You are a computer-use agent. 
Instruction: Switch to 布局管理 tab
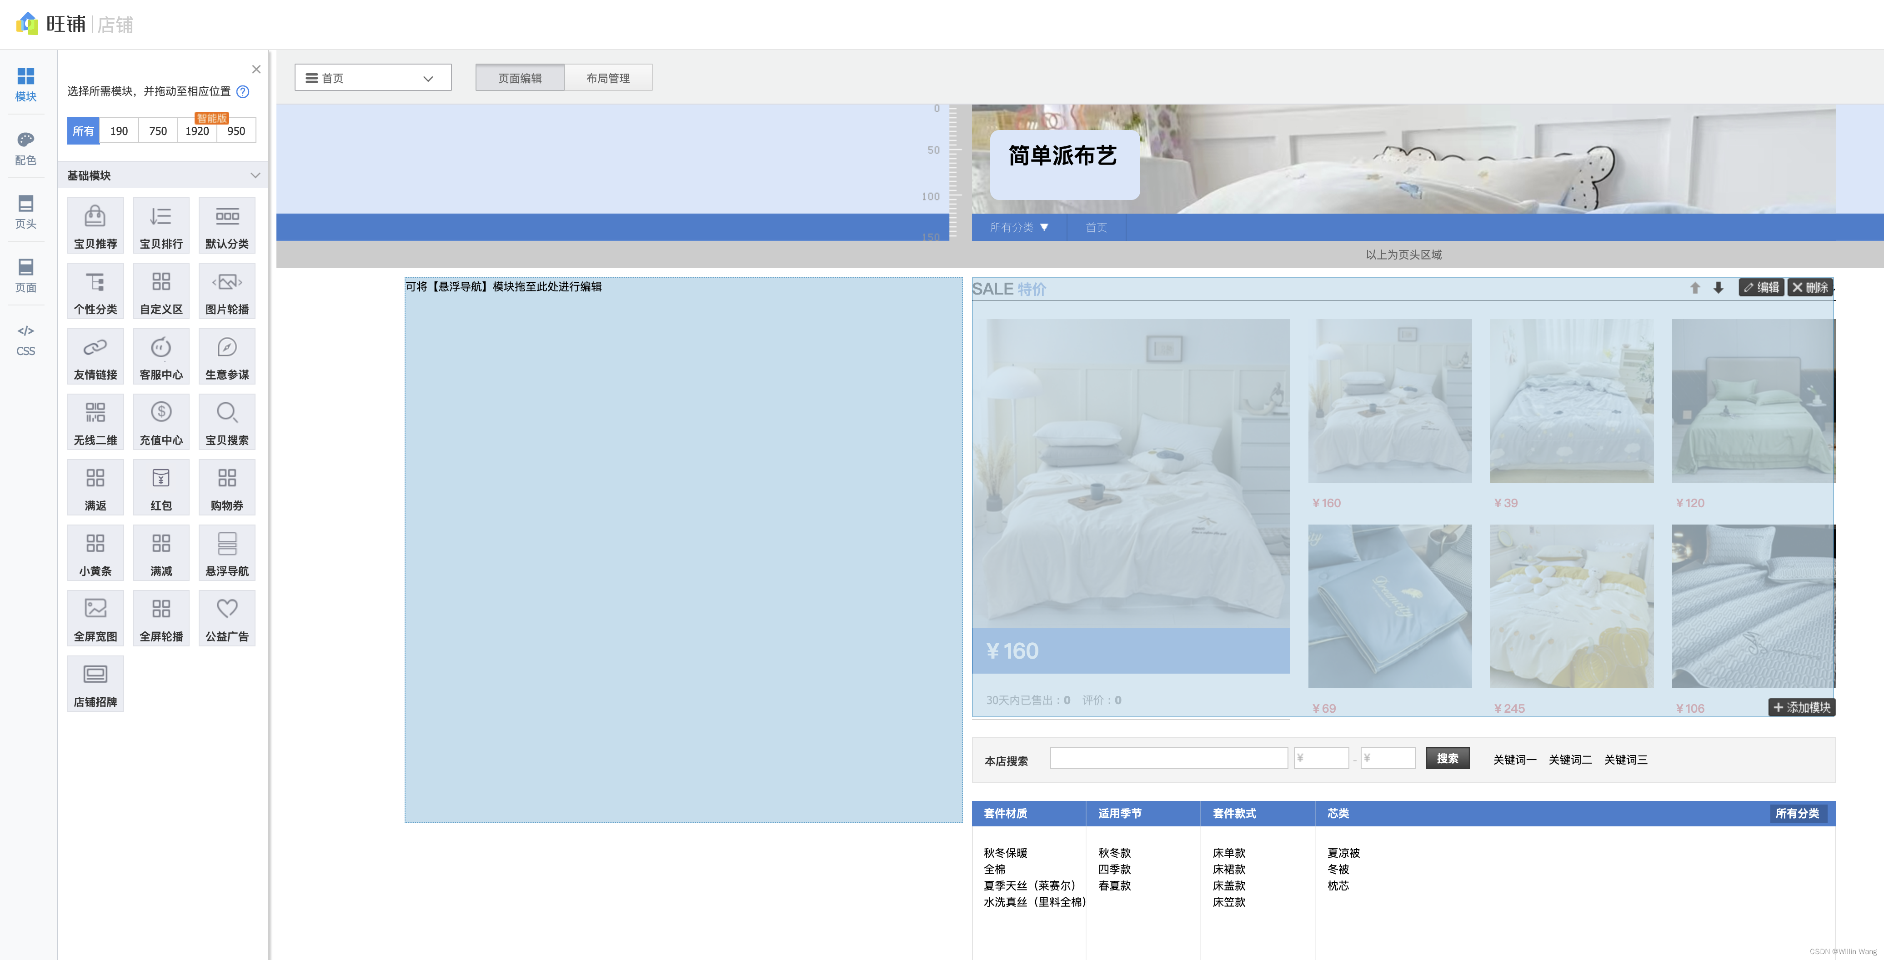[607, 78]
